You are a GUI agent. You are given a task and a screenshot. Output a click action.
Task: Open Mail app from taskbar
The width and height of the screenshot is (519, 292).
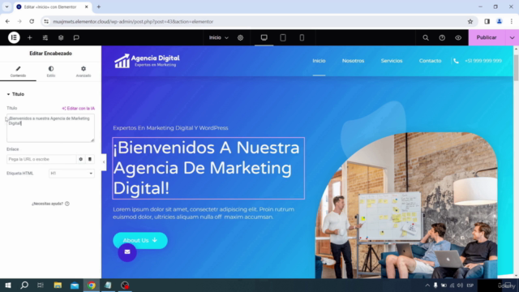coord(75,286)
